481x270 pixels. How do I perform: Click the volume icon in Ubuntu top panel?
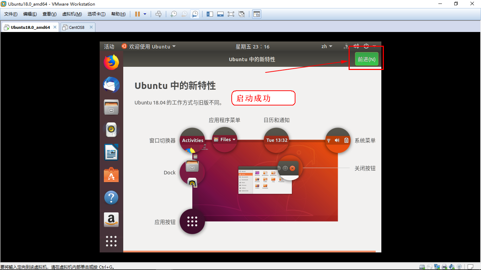point(356,46)
